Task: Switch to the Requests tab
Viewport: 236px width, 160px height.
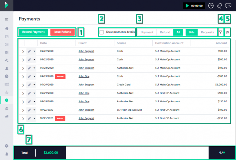Action: click(207, 32)
